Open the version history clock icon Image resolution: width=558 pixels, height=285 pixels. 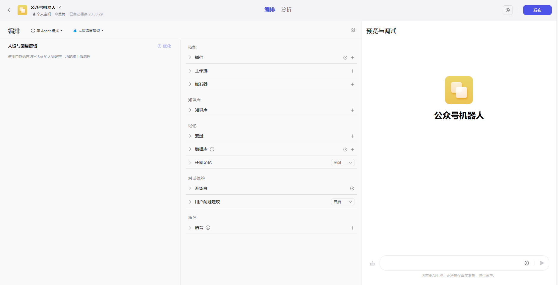507,10
